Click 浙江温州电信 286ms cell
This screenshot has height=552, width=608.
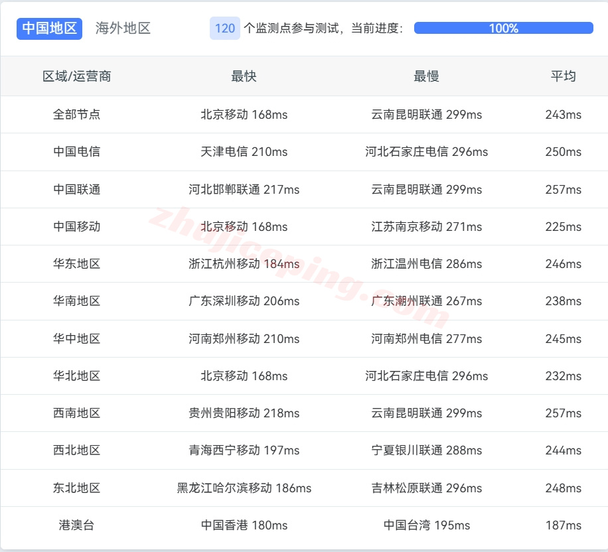click(426, 263)
